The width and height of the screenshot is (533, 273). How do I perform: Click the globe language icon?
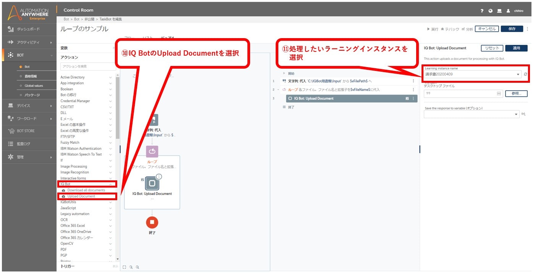pyautogui.click(x=491, y=11)
